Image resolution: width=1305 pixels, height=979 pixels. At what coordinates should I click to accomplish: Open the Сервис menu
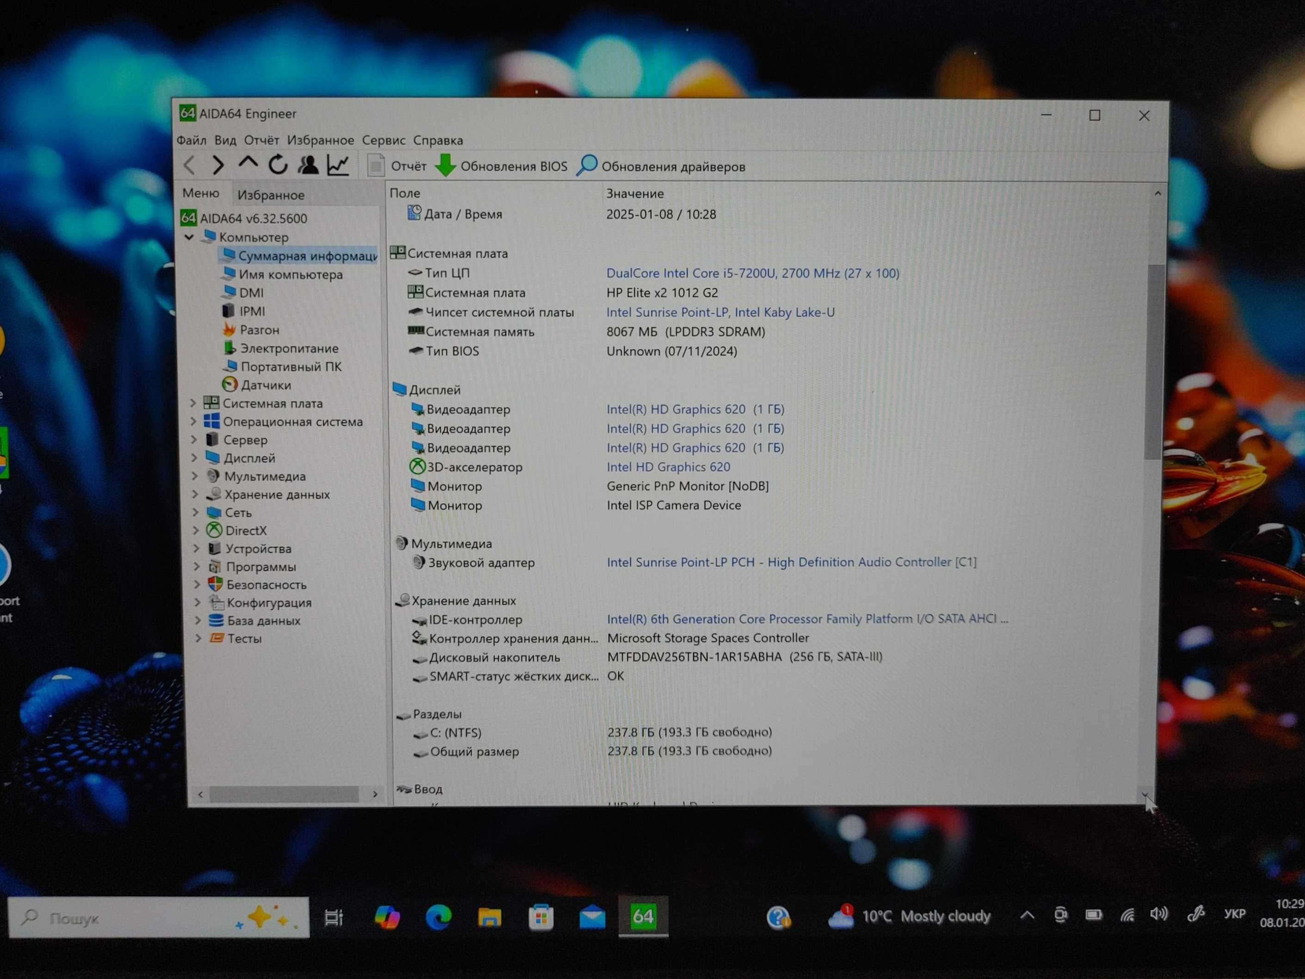(384, 140)
